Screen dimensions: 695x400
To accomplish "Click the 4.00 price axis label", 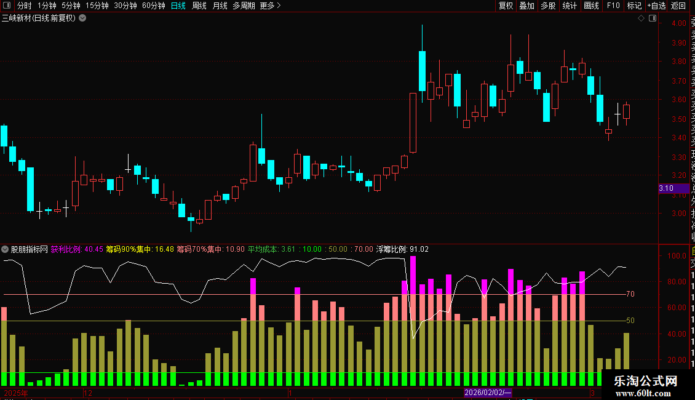I will pyautogui.click(x=679, y=23).
